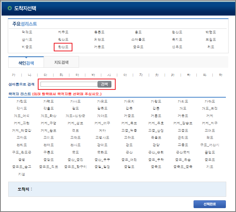Select 홍도 in main island list
Viewport: 236px width, 212px height.
click(x=138, y=32)
